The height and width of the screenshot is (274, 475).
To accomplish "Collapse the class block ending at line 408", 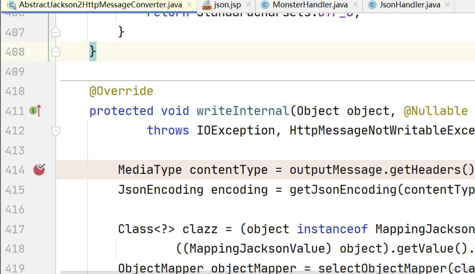I will pos(56,52).
